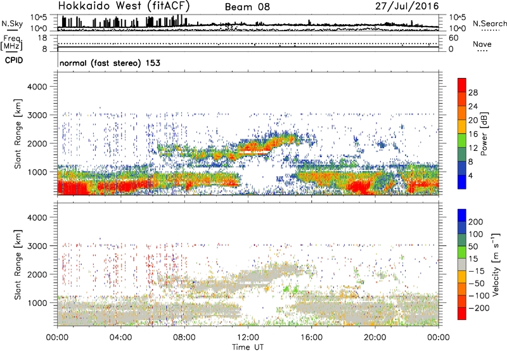
Task: Click the light green segment of the Power color bar
Action: [462, 140]
